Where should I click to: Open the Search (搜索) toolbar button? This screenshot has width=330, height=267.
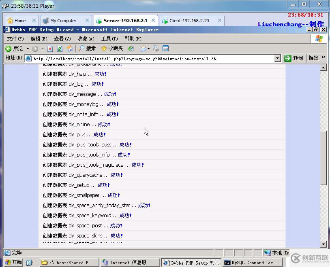click(x=87, y=49)
